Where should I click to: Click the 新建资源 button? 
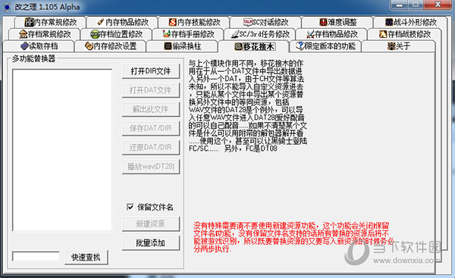click(151, 223)
